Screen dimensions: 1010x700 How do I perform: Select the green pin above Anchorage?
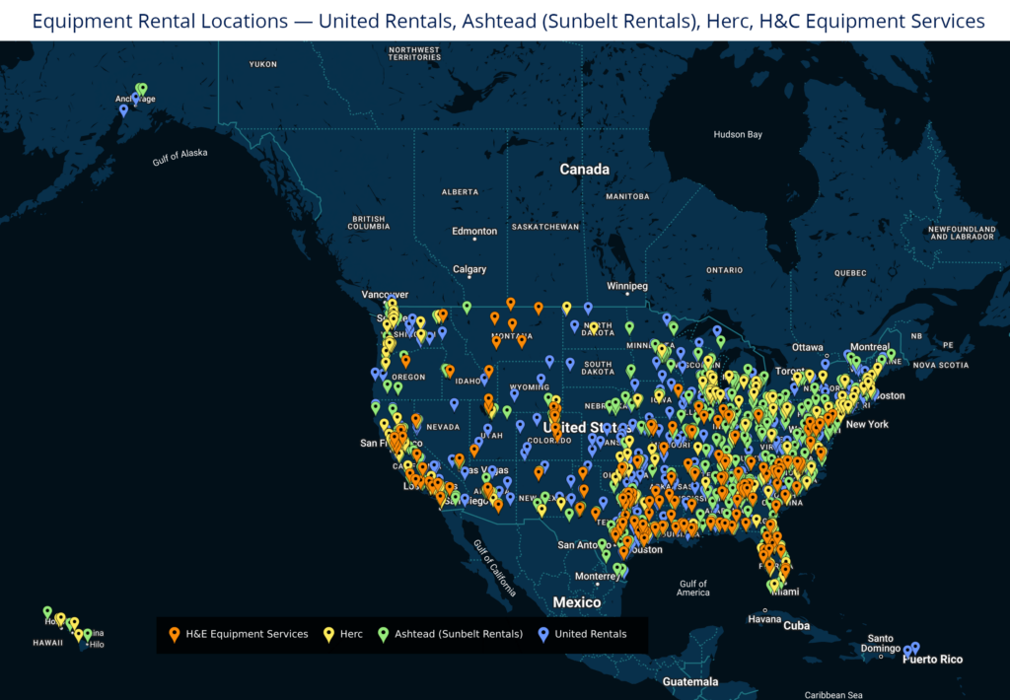pyautogui.click(x=141, y=89)
